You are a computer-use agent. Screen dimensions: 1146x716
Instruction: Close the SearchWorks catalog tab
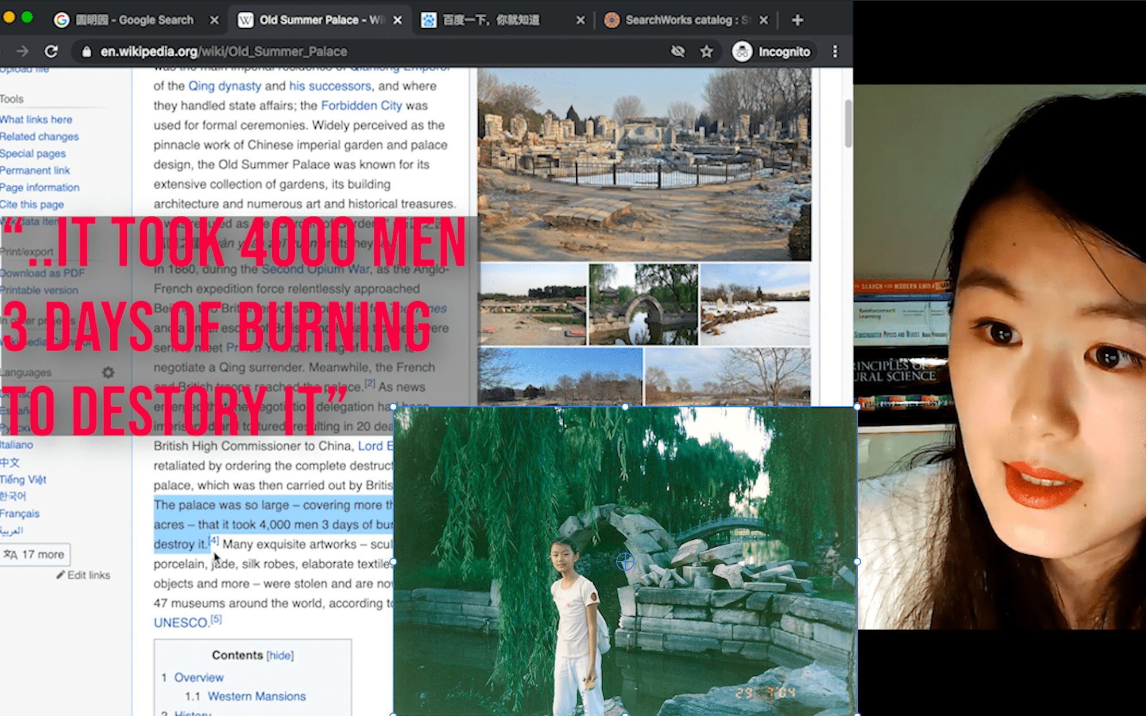pyautogui.click(x=764, y=20)
